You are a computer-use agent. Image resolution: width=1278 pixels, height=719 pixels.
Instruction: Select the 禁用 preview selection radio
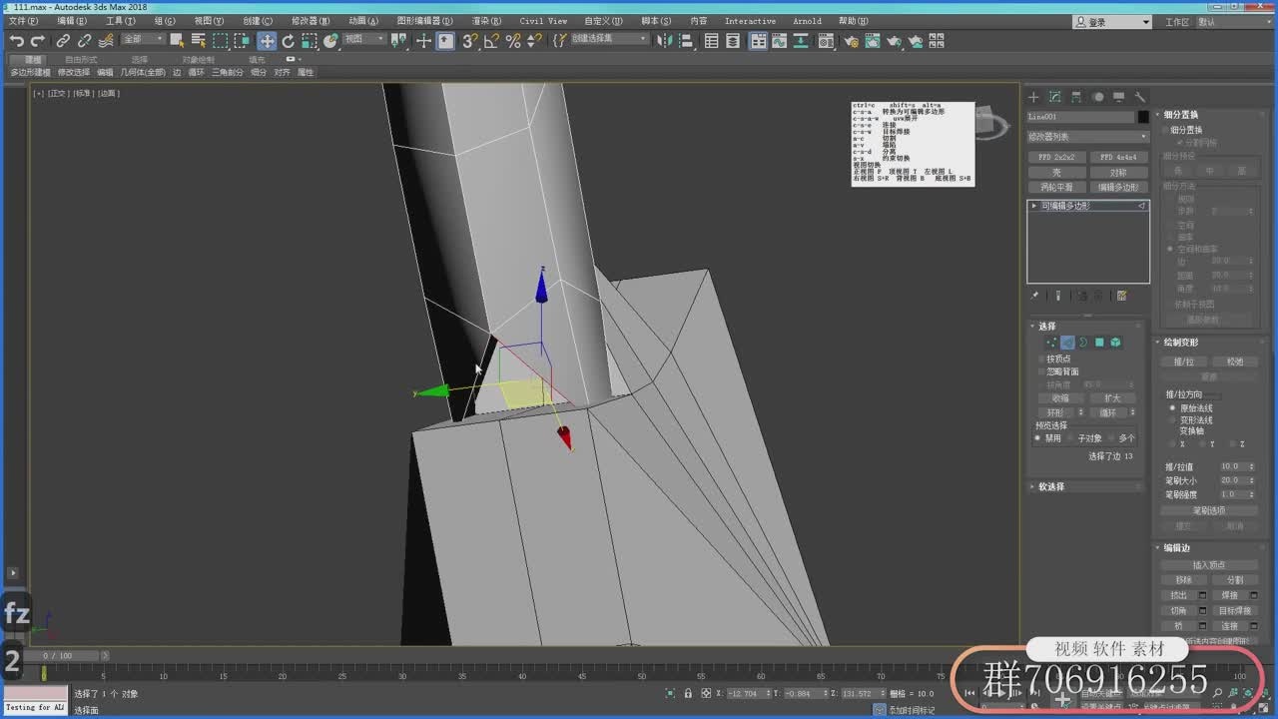point(1038,438)
